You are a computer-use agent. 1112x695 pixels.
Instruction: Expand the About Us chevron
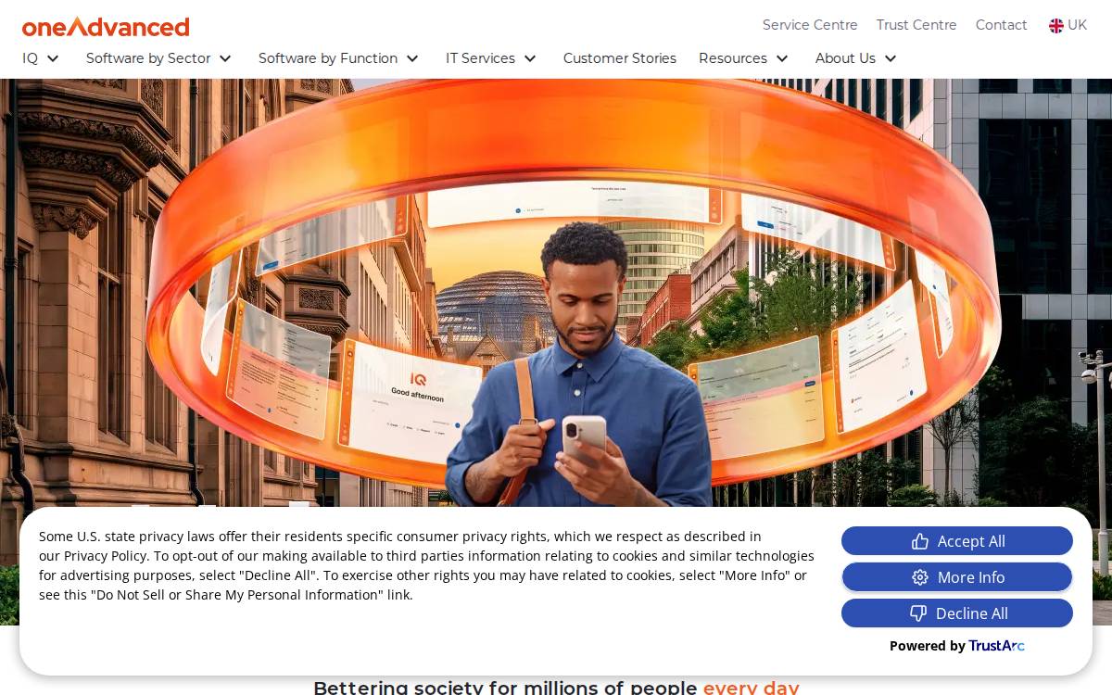(891, 58)
